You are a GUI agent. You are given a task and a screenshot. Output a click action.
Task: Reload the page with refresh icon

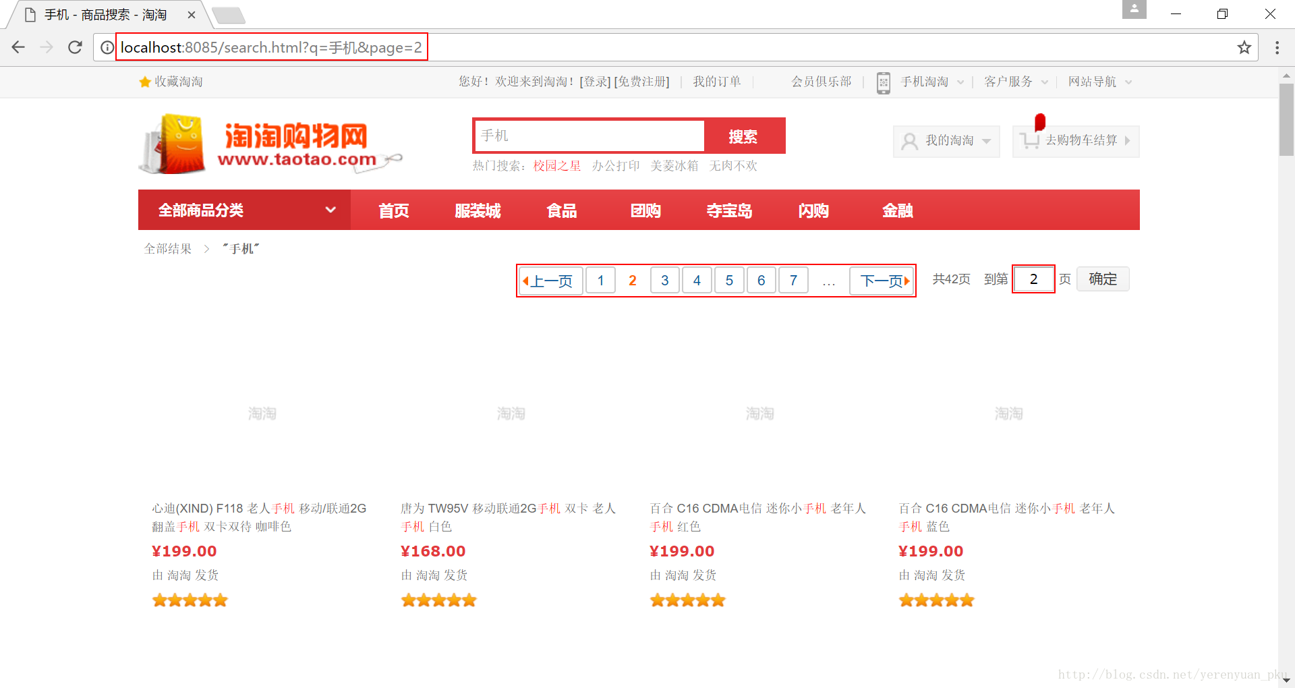point(75,47)
